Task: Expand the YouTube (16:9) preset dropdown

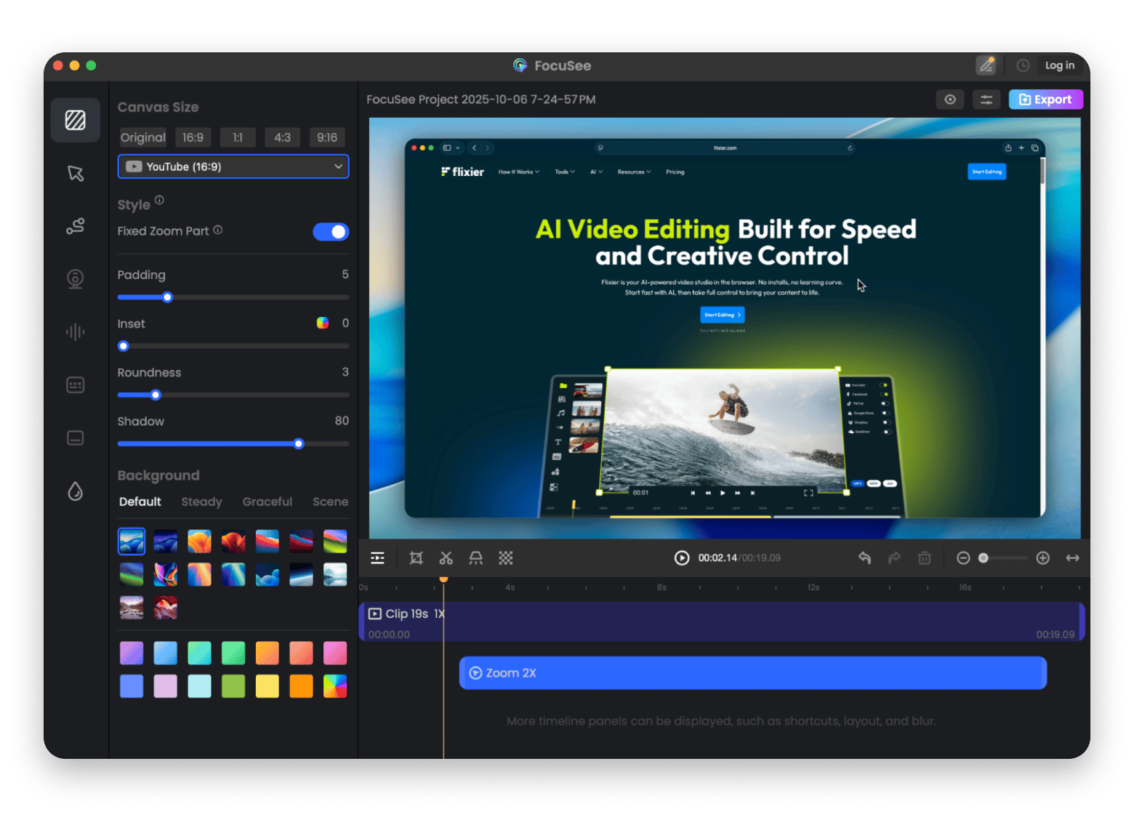Action: coord(233,166)
